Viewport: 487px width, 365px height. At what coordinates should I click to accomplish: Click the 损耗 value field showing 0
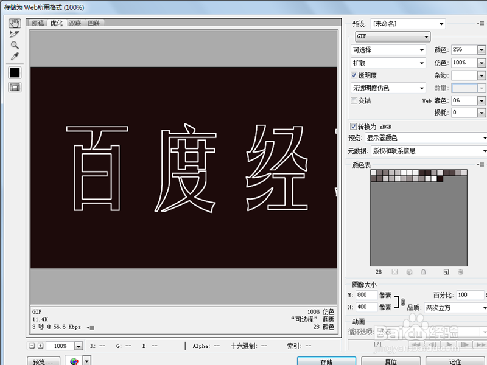coord(464,113)
